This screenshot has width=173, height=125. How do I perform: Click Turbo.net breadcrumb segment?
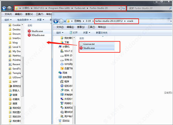click(x=80, y=8)
